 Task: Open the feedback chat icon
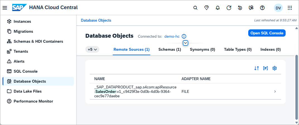point(251,8)
